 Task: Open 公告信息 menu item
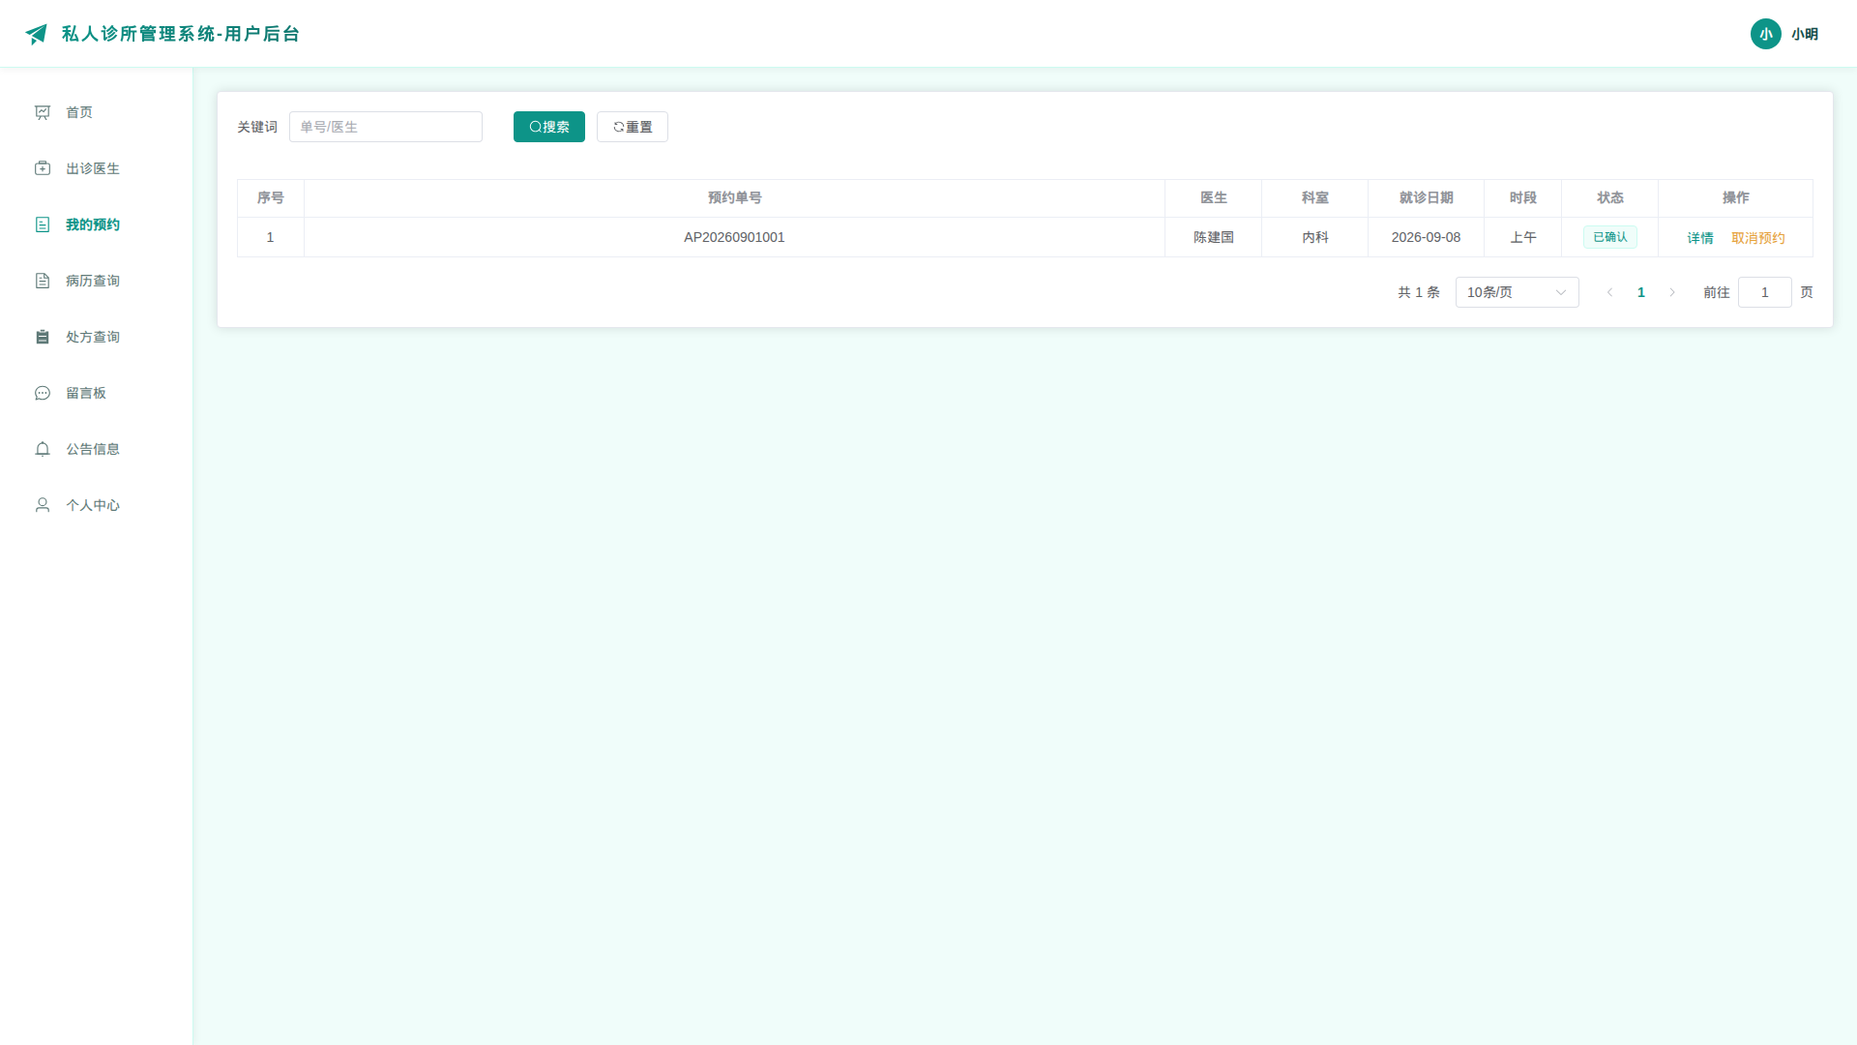[96, 449]
